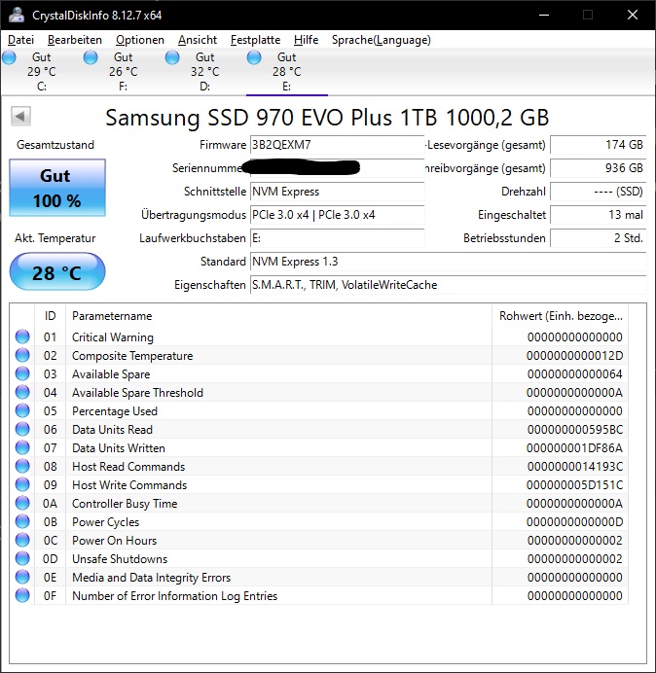Click the Schnittstelle field NVM Express
Image resolution: width=656 pixels, height=673 pixels.
[x=337, y=192]
